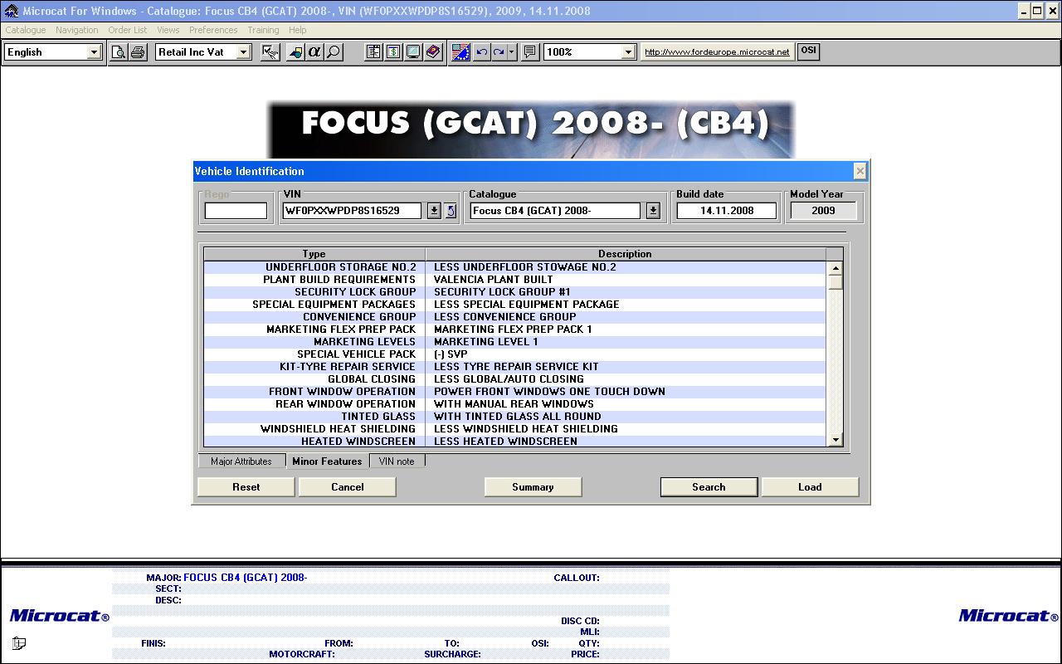The image size is (1062, 664).
Task: Open the VIN note tab
Action: tap(397, 461)
